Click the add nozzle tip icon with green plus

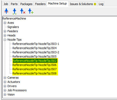pos(31,11)
